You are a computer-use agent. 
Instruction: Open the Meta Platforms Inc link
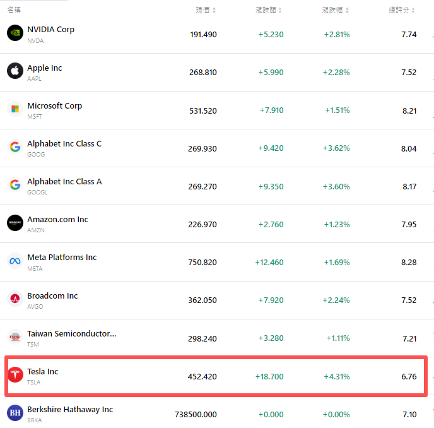pyautogui.click(x=62, y=258)
